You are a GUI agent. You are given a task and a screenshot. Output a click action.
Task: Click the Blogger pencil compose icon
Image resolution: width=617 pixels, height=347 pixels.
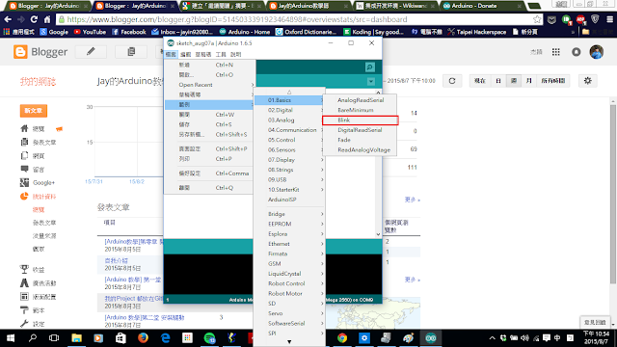[91, 51]
